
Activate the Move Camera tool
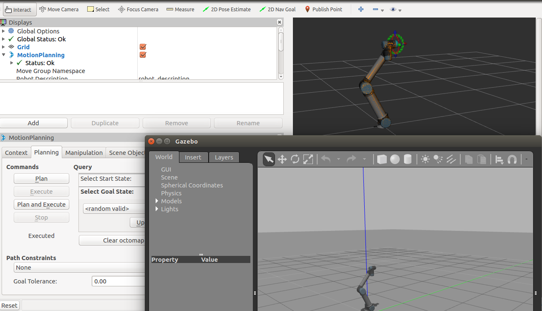pos(59,9)
